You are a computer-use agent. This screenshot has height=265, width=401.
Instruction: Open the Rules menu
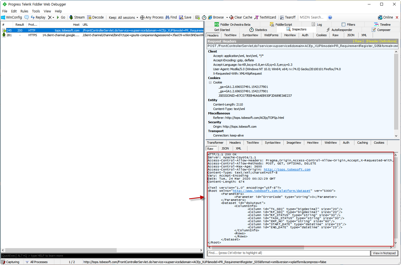tap(24, 11)
